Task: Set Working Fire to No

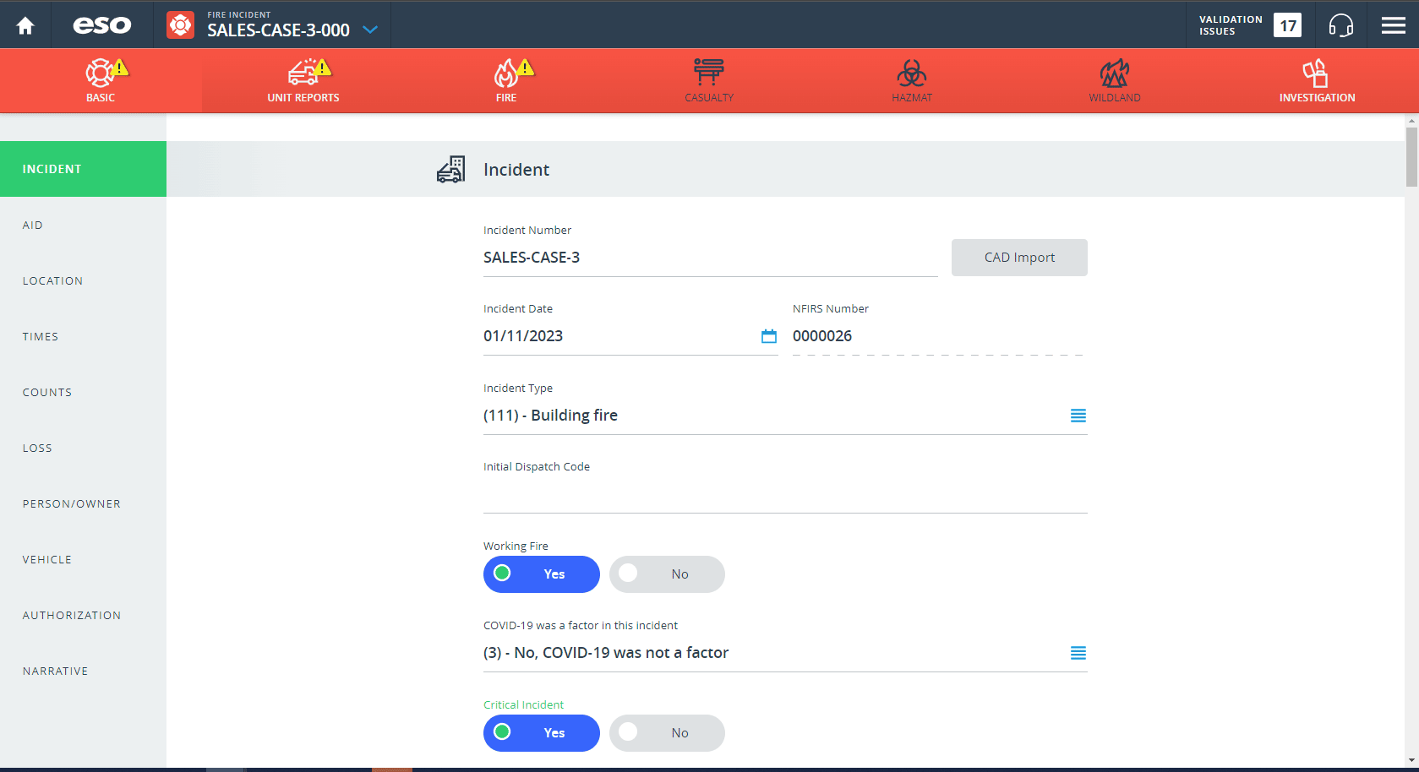Action: pos(667,574)
